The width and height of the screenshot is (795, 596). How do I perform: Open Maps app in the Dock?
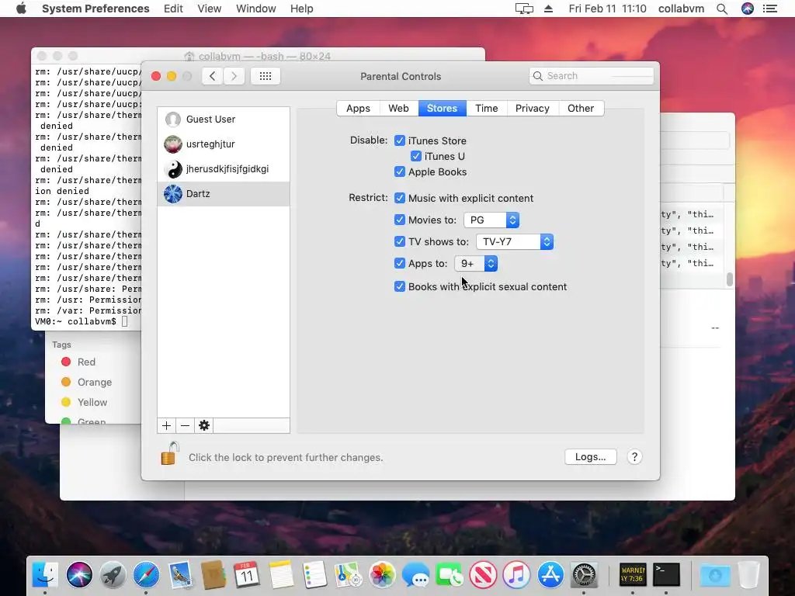tap(348, 575)
